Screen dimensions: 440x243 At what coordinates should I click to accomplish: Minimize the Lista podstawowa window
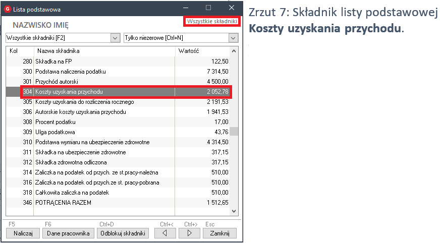pyautogui.click(x=186, y=8)
